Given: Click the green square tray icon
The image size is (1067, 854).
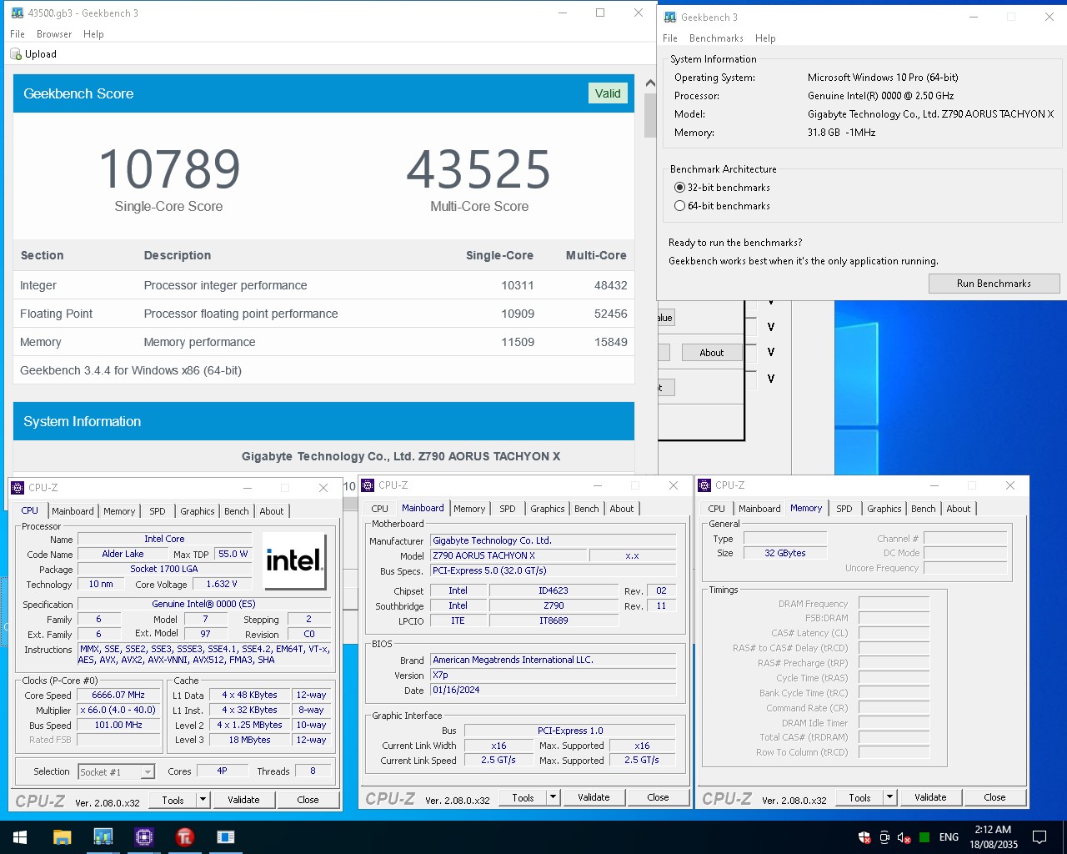Looking at the screenshot, I should click(x=924, y=837).
